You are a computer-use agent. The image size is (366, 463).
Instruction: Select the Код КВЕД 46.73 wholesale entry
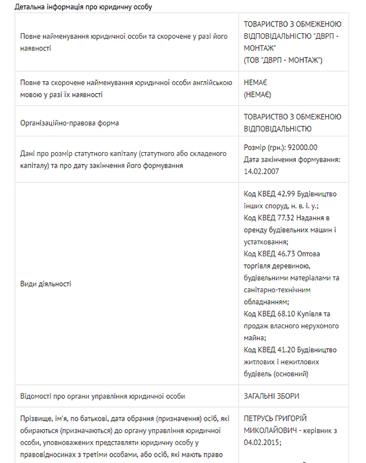point(291,278)
